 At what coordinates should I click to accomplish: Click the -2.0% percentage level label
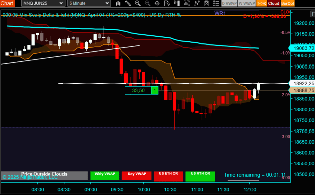pos(285,95)
